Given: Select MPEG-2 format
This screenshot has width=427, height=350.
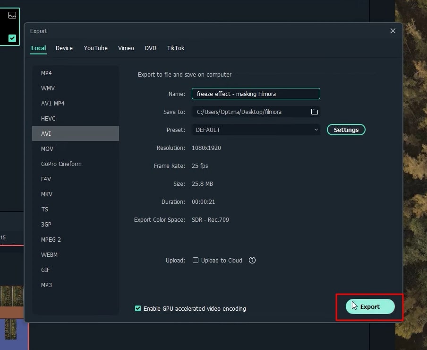Looking at the screenshot, I should (76, 240).
